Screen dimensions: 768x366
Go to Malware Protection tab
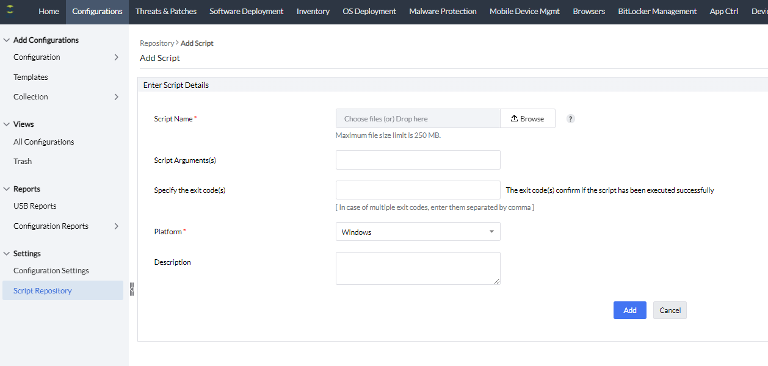coord(442,12)
